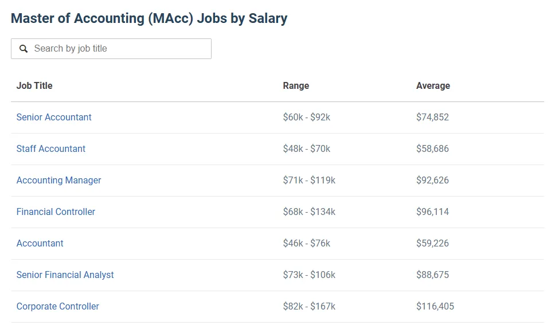This screenshot has height=325, width=555.
Task: Click the Range column header
Action: click(x=296, y=85)
